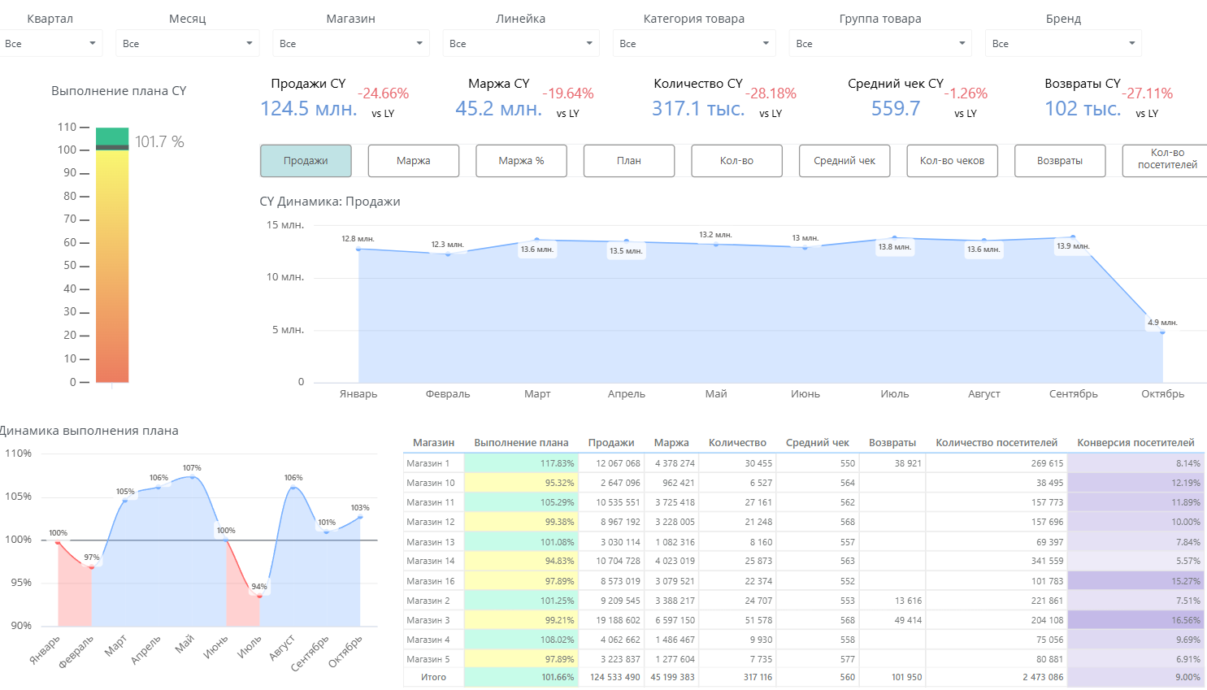This screenshot has width=1207, height=690.
Task: Show the Маржа % metric
Action: point(521,161)
